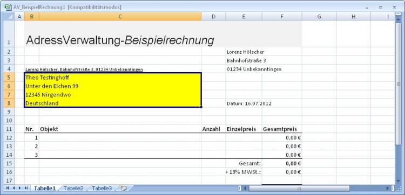Go to first sheet navigation arrow
405x195 pixels.
coord(7,189)
